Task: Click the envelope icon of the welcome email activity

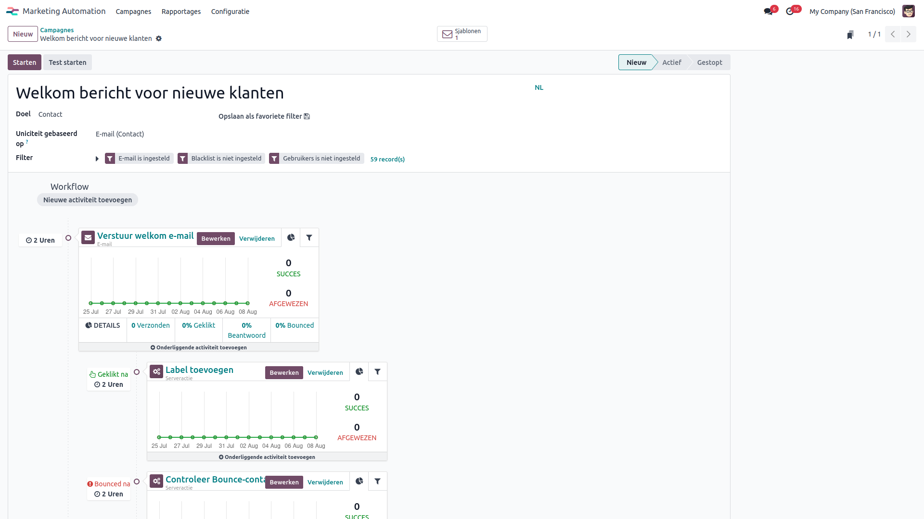Action: tap(88, 237)
